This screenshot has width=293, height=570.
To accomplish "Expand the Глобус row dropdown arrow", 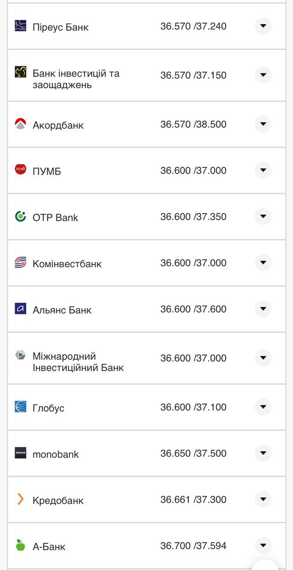I will click(x=263, y=407).
